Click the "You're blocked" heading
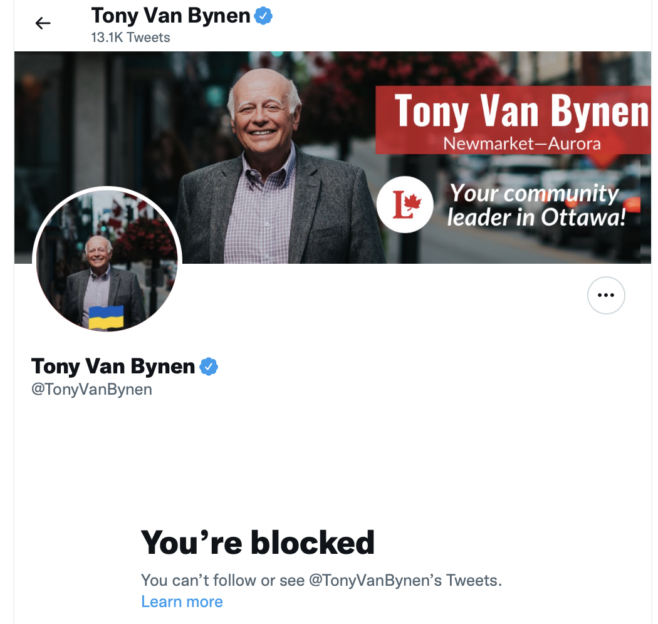This screenshot has height=624, width=658. pos(258,543)
